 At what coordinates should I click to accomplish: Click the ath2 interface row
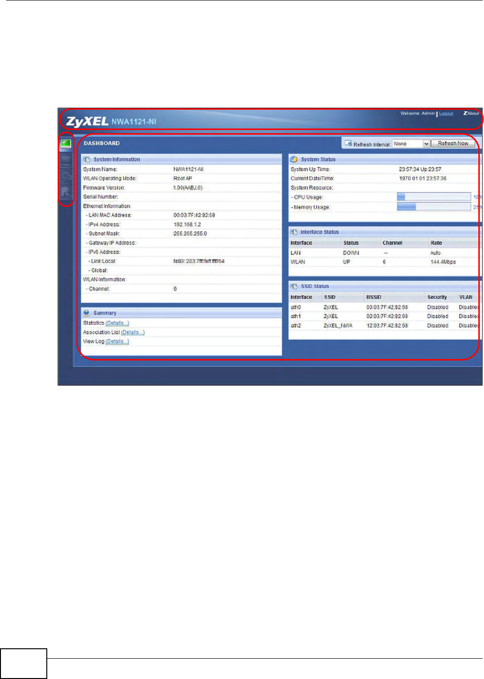(385, 326)
